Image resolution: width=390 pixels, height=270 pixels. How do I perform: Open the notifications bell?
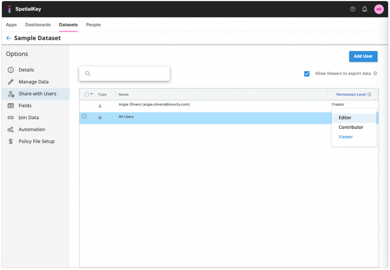[365, 9]
